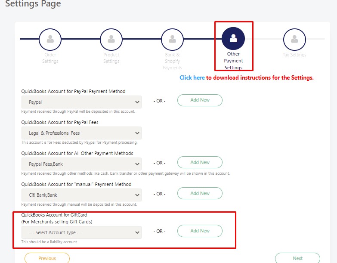Click the Other Payment Settings step icon

[x=233, y=38]
